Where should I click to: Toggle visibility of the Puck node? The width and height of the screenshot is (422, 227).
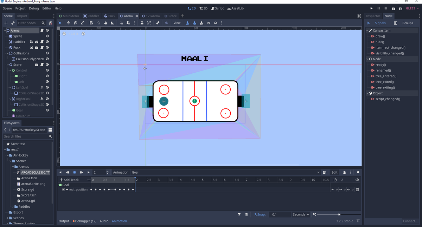click(x=47, y=47)
